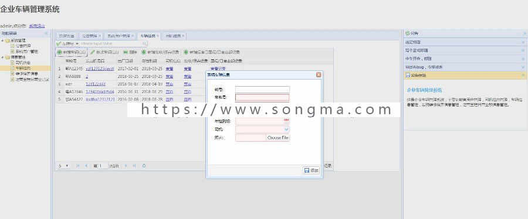Expand the 中午开会 announcement header
The image size is (528, 219).
pyautogui.click(x=465, y=59)
